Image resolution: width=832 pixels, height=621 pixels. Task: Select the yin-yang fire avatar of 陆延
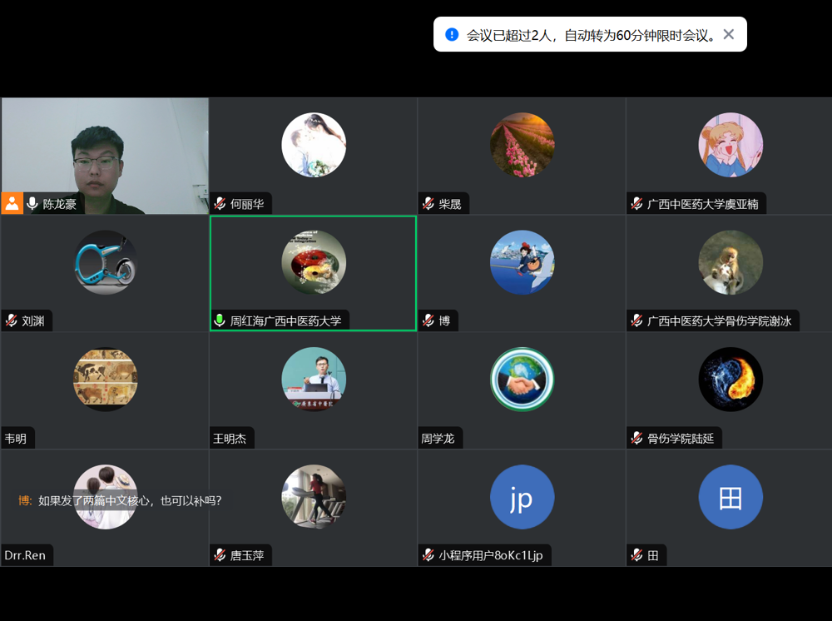tap(730, 380)
